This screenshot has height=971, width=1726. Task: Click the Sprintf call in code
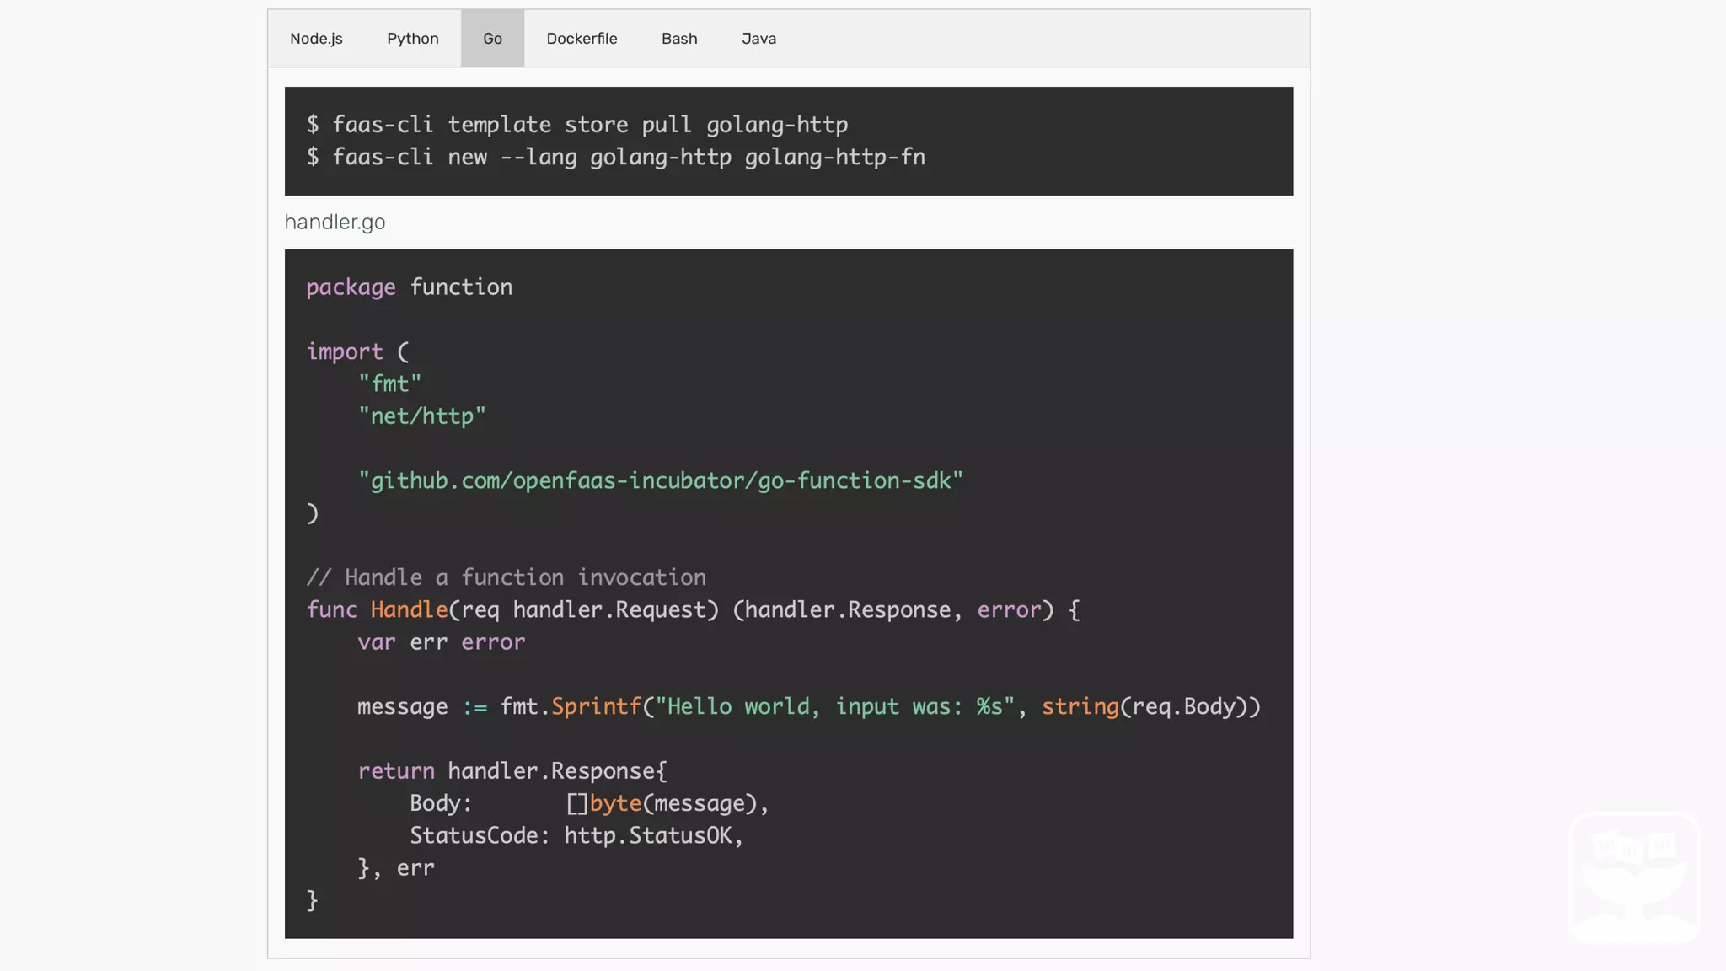point(595,707)
